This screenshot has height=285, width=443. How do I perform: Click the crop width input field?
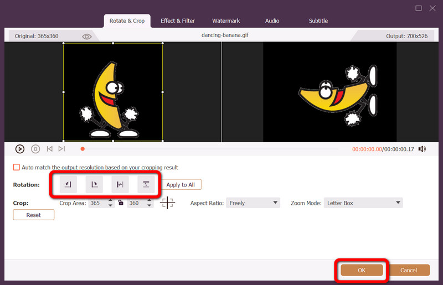(x=97, y=203)
